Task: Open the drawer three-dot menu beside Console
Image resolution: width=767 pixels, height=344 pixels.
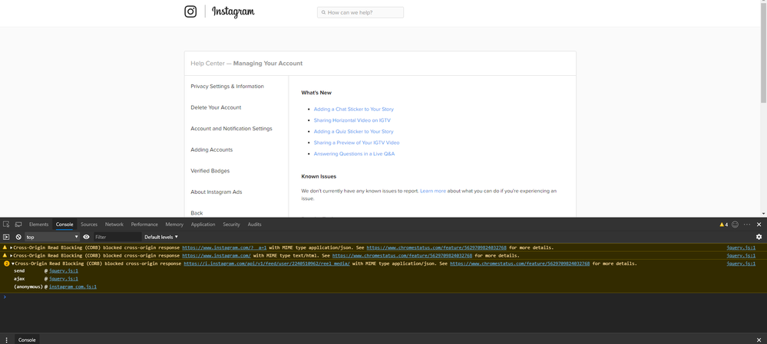Action: pyautogui.click(x=6, y=339)
